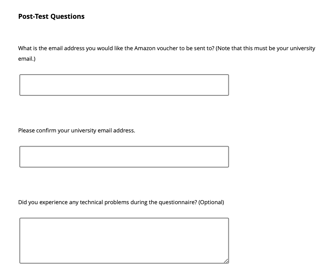Click the 'Please confirm your university email' label
The height and width of the screenshot is (279, 331).
pyautogui.click(x=76, y=131)
